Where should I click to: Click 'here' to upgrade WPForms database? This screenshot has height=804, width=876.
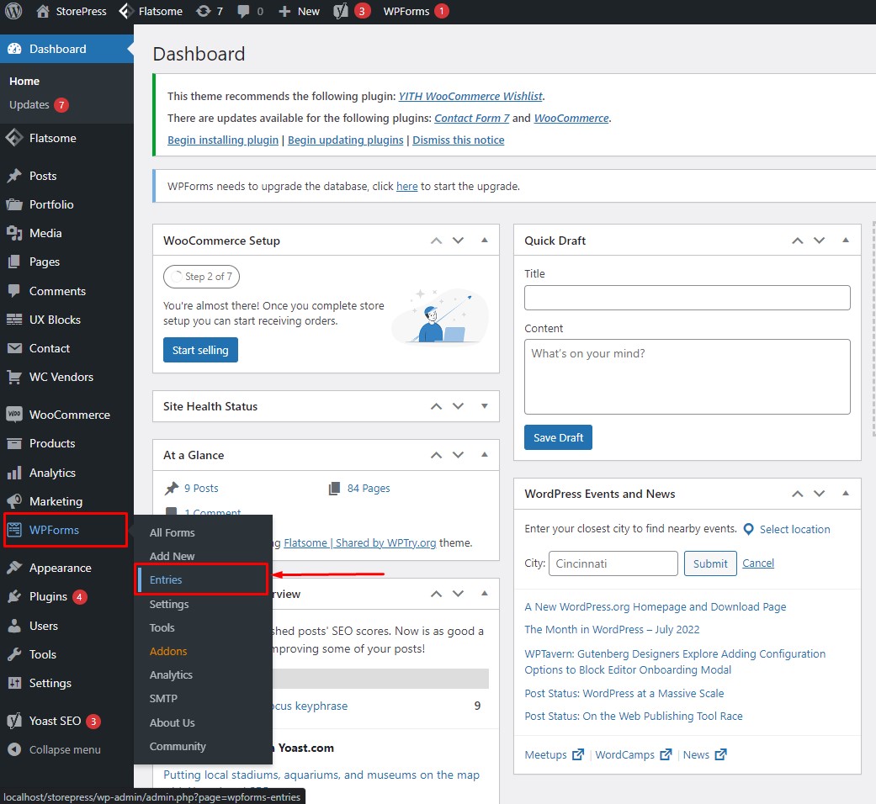(x=406, y=187)
